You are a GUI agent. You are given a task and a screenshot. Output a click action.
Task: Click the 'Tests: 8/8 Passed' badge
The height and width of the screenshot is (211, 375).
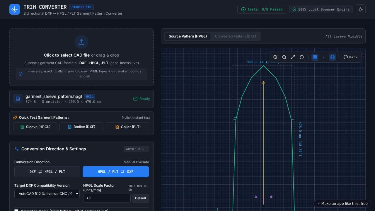point(262,9)
